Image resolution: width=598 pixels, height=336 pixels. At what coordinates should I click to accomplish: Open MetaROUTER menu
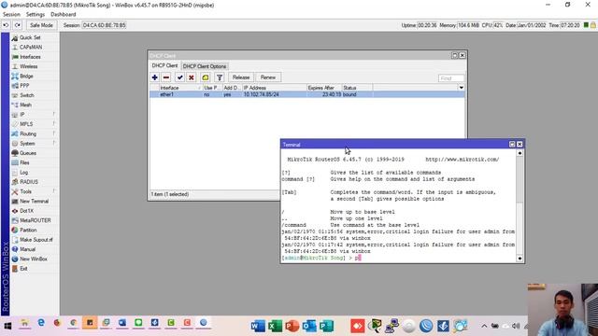36,220
